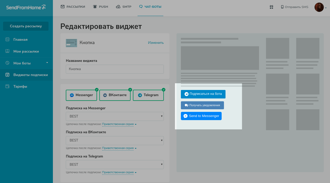Click the green checkmark on Messenger
Screen dimensions: 330x183
(97, 90)
